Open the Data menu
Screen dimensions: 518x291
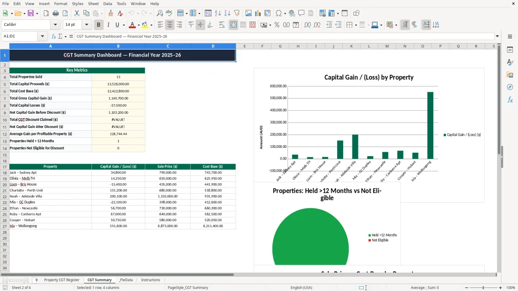(107, 3)
